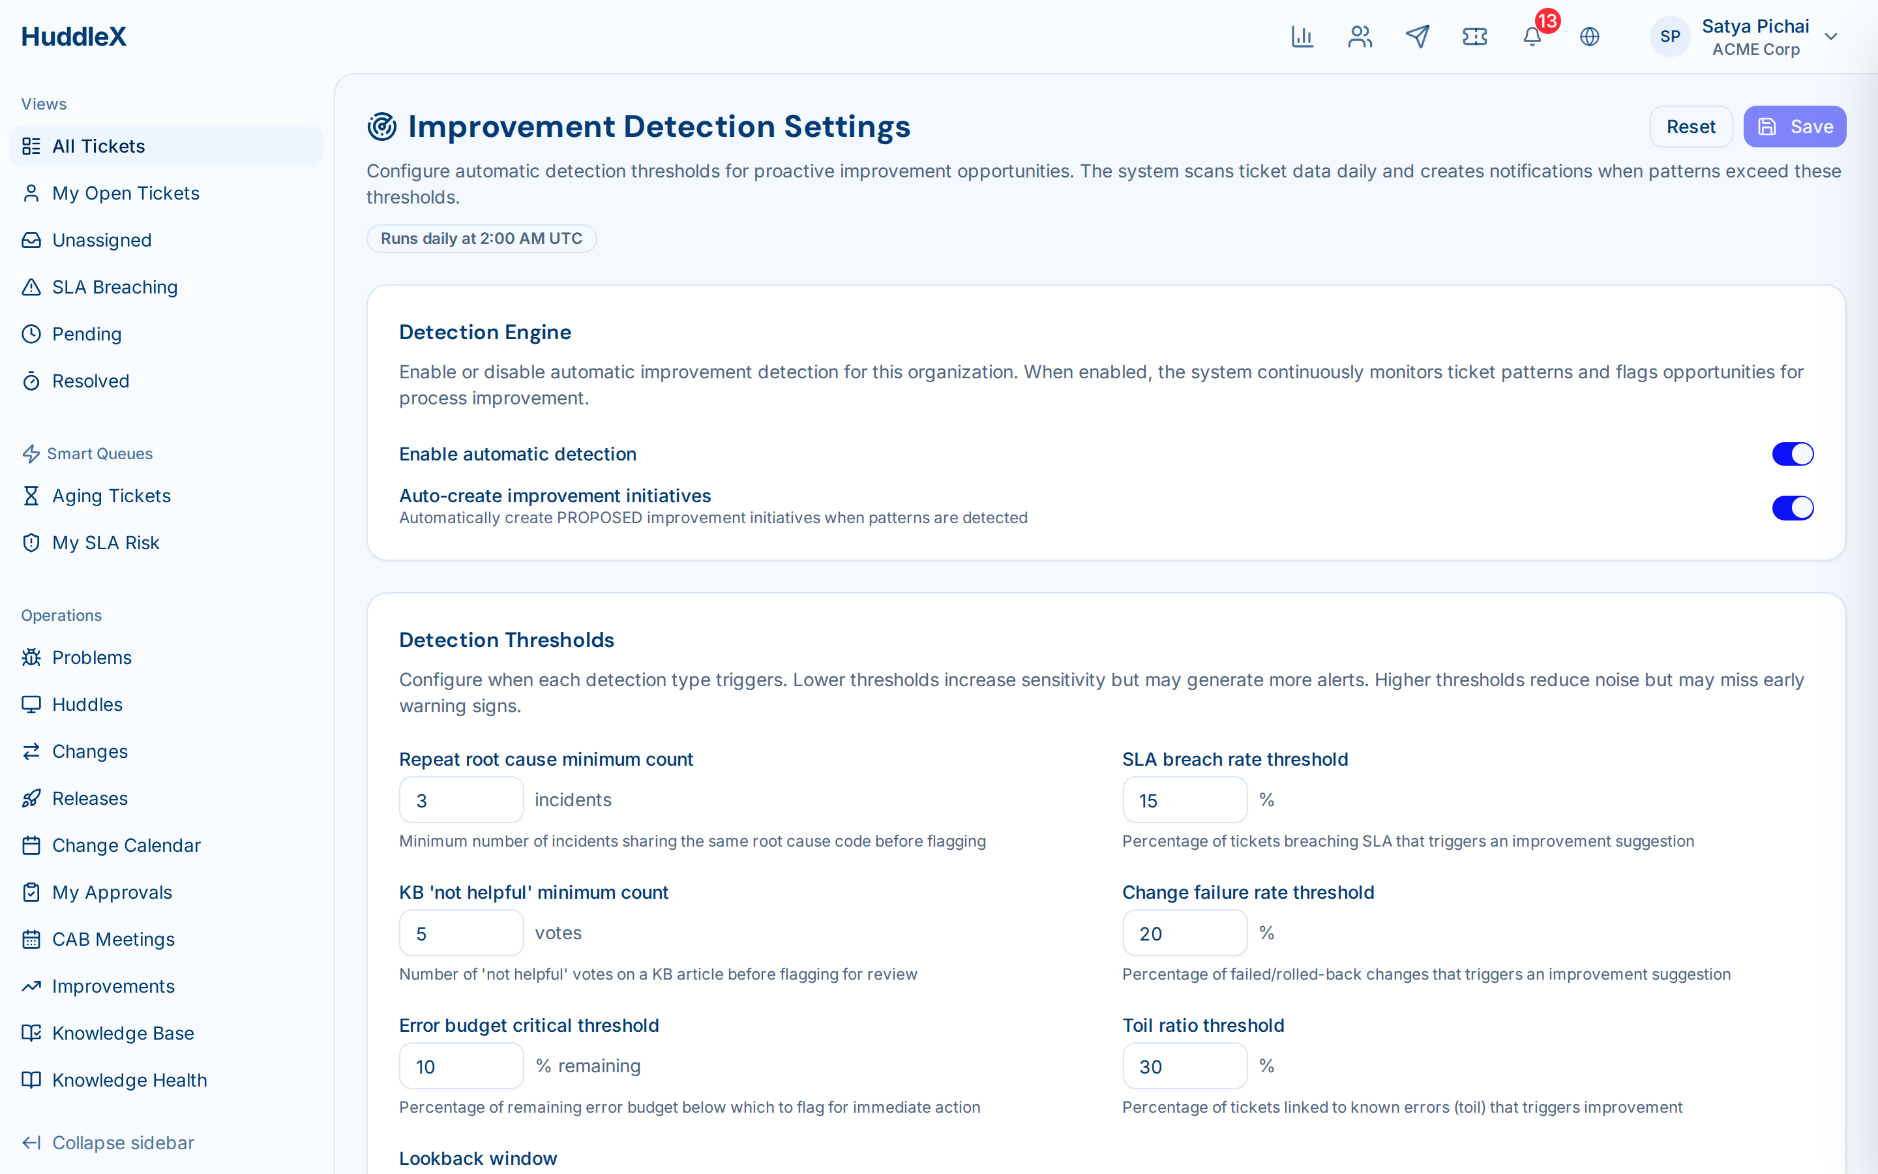Click the Runs daily at 2:00 AM UTC badge

click(x=482, y=238)
